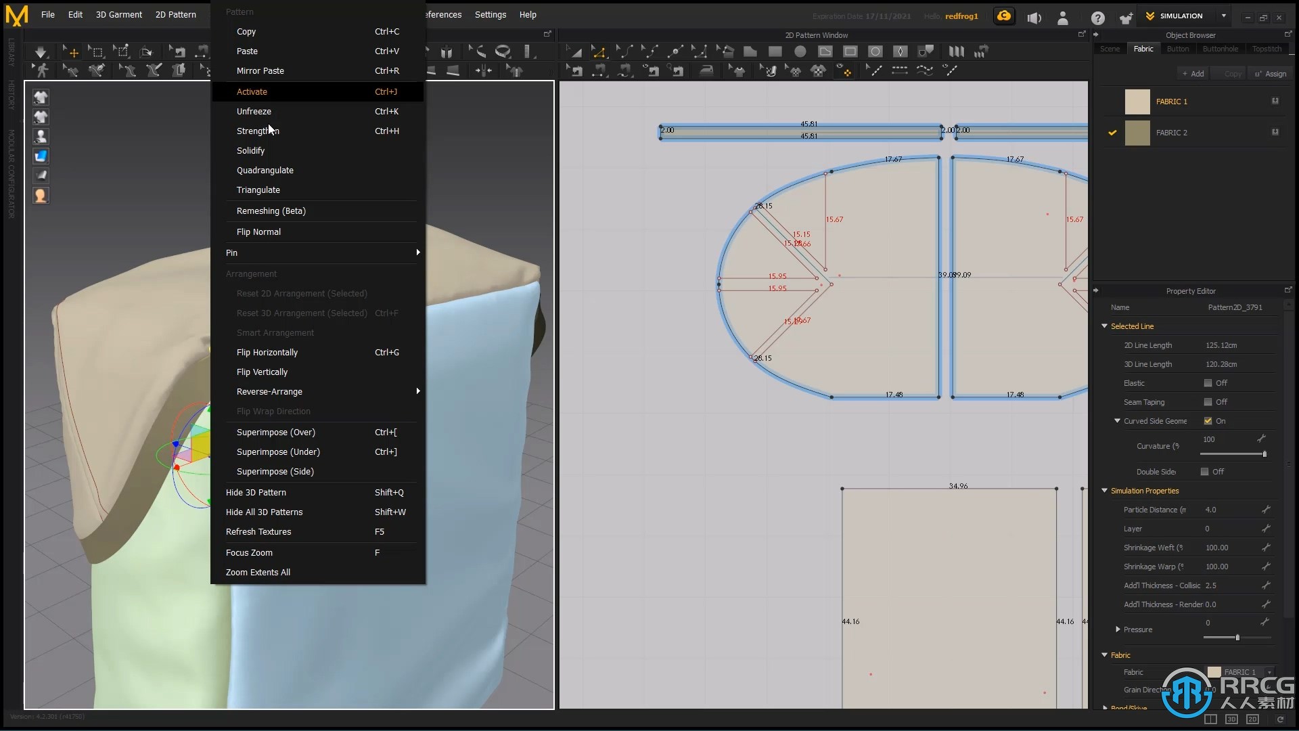Viewport: 1299px width, 731px height.
Task: Switch to the Button tab
Action: (x=1177, y=49)
